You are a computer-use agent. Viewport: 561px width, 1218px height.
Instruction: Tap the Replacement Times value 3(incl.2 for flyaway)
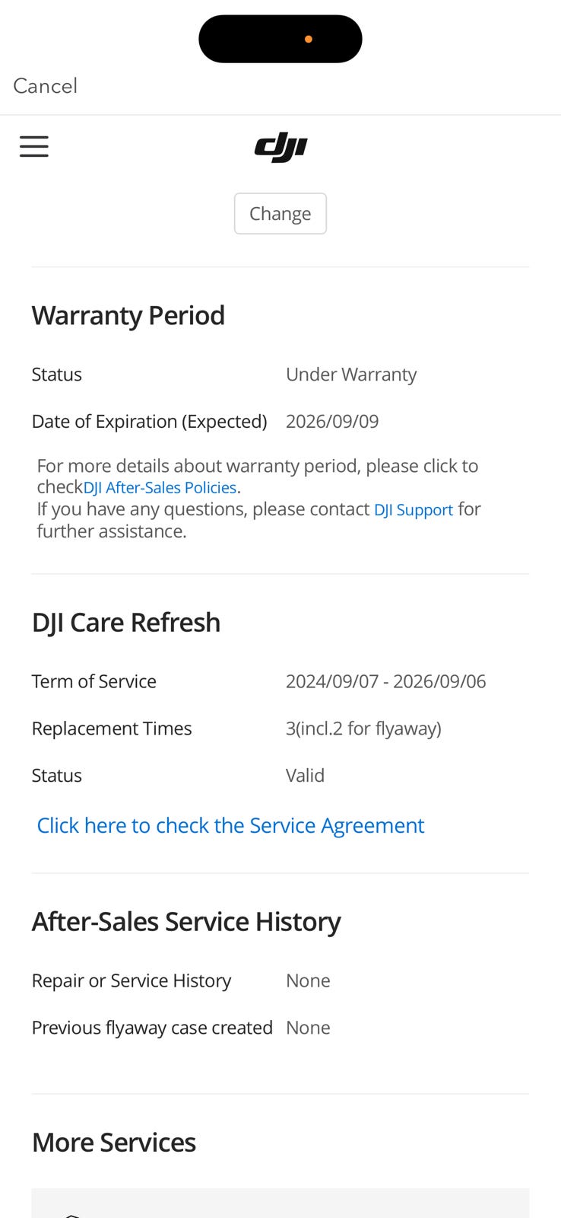363,729
